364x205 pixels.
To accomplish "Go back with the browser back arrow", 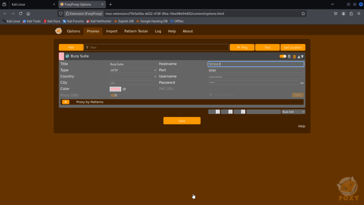I will [5, 14].
